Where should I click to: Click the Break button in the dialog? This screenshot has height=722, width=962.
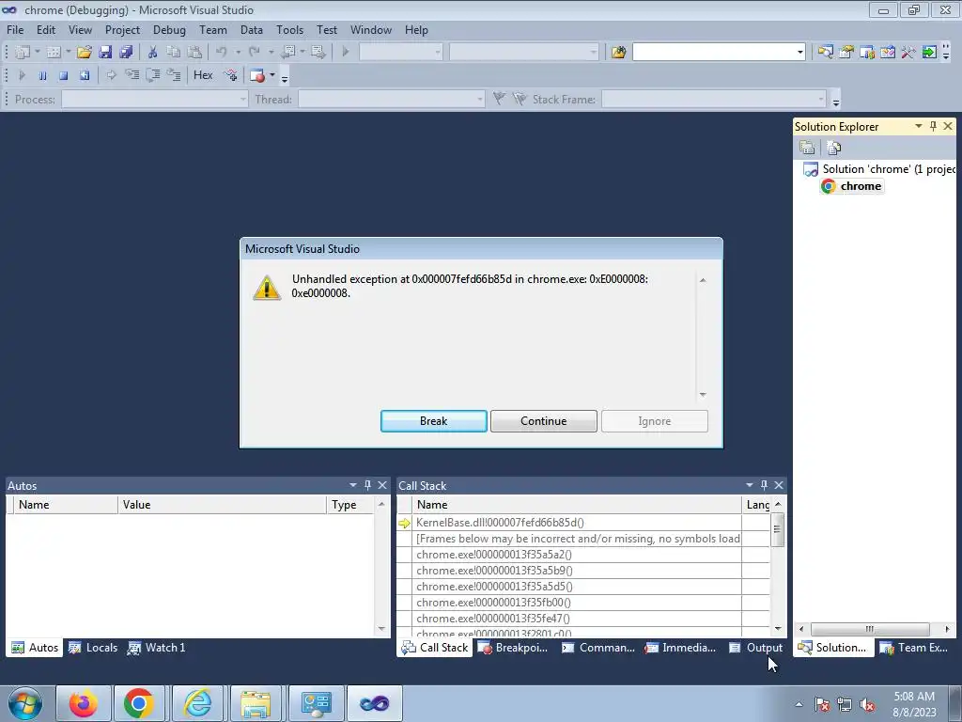click(x=434, y=421)
